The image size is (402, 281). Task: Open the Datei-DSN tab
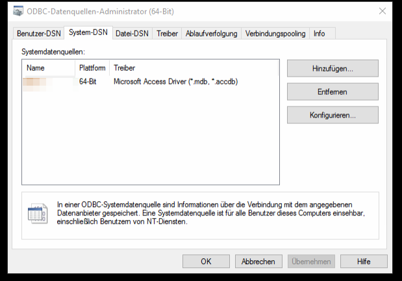click(132, 34)
